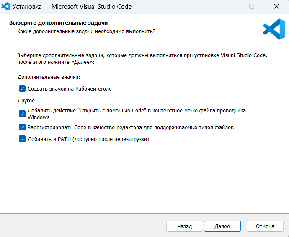289x237 pixels.
Task: Uncheck the desktop icon checkbox box
Action: 22,89
